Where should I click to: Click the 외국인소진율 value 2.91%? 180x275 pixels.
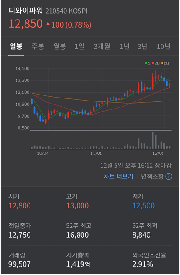pos(143,264)
